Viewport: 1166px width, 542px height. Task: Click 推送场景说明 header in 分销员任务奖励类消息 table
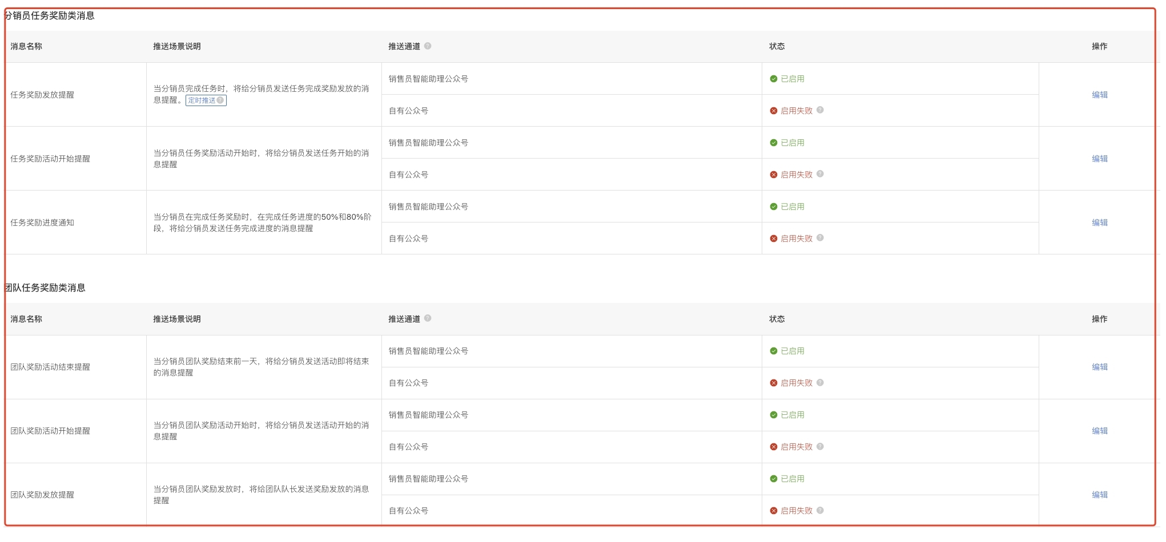click(177, 46)
